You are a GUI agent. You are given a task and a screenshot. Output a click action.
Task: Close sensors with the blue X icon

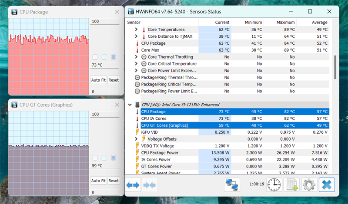pos(327,185)
